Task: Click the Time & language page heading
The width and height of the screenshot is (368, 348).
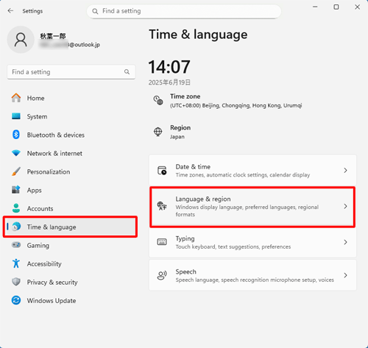Action: tap(198, 35)
